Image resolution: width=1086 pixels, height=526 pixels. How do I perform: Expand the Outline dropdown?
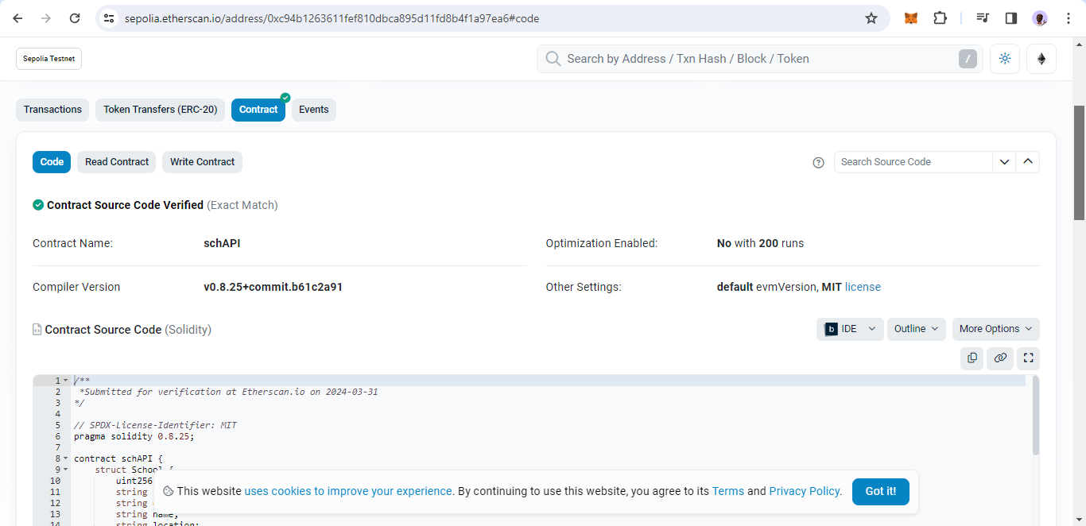point(917,329)
